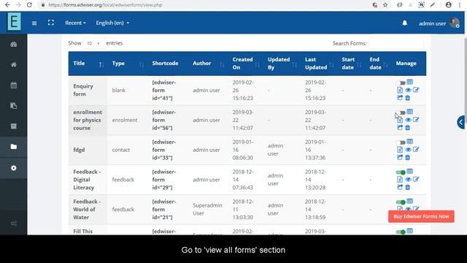Disable the Feedback - World of Water toggle

pyautogui.click(x=401, y=202)
